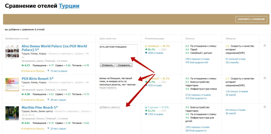Click the Для заметок column header
This screenshot has height=134, width=271.
pyautogui.click(x=108, y=39)
